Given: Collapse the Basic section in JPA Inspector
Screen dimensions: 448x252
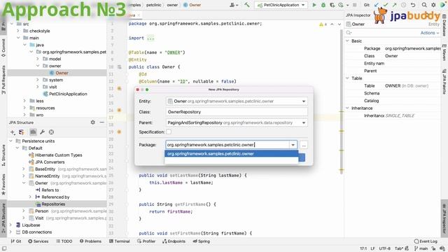Looking at the screenshot, I should 347,41.
